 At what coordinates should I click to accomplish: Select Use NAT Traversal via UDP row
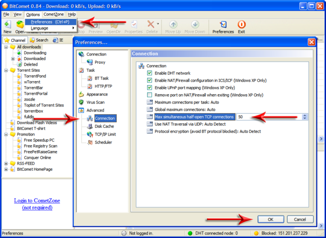pyautogui.click(x=190, y=124)
